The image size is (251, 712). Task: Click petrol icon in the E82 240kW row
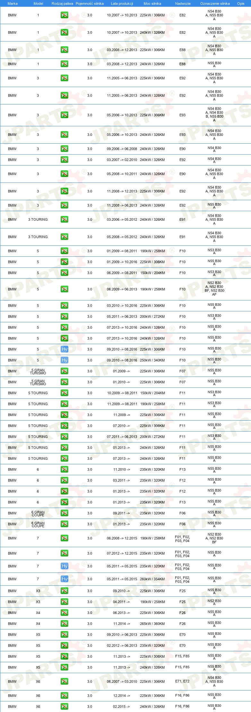coord(65,32)
